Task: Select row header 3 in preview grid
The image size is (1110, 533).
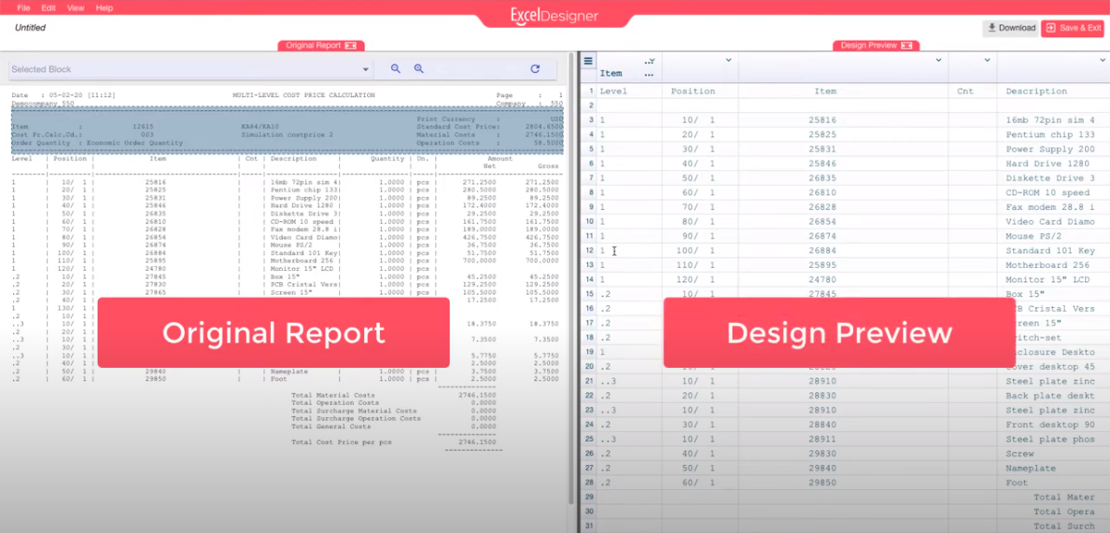Action: point(590,120)
